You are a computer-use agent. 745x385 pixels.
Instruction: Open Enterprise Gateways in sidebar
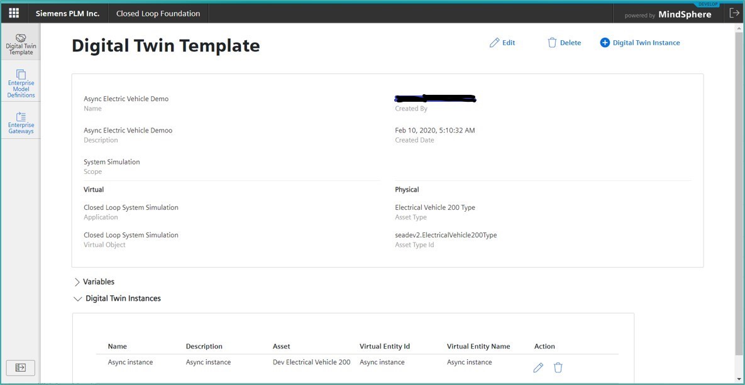(21, 123)
